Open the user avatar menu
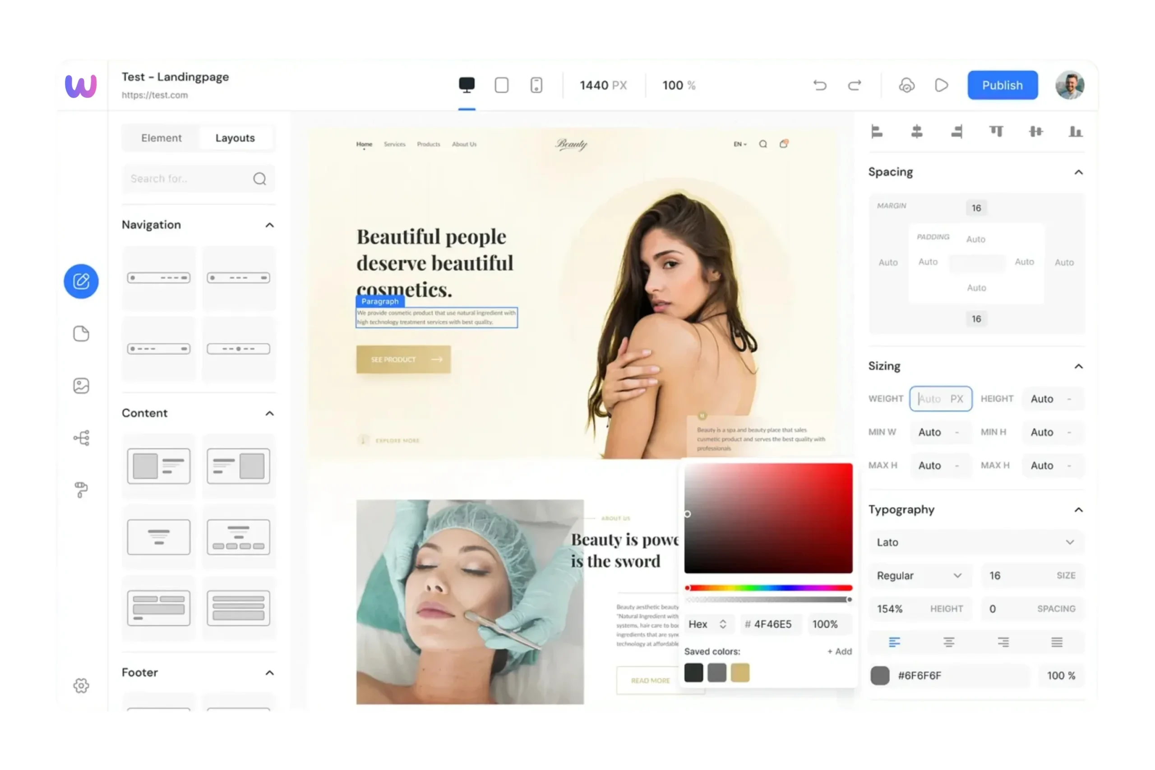Image resolution: width=1155 pixels, height=770 pixels. [x=1070, y=85]
